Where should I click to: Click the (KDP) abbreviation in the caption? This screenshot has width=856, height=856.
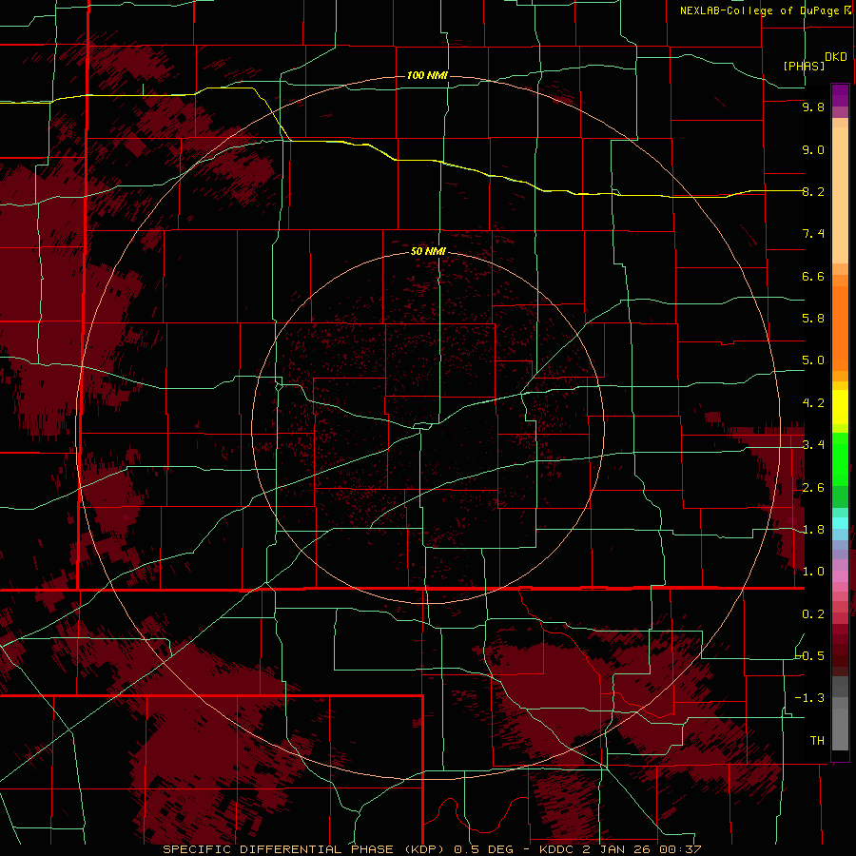tap(425, 849)
